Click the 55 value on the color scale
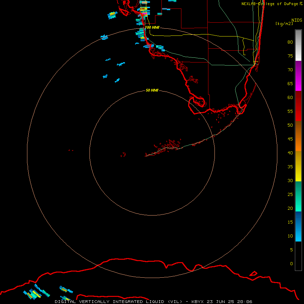Screen dimensions: 304x304 click(x=290, y=111)
